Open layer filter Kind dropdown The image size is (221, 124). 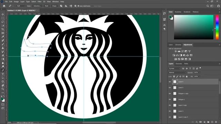click(x=175, y=69)
